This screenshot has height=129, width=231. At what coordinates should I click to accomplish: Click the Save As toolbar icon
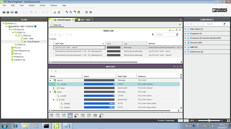(16, 12)
